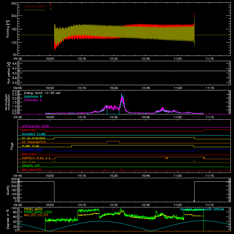Click the 'Pointing' vertical axis title
Image resolution: width=234 pixels, height=234 pixels.
(8, 29)
